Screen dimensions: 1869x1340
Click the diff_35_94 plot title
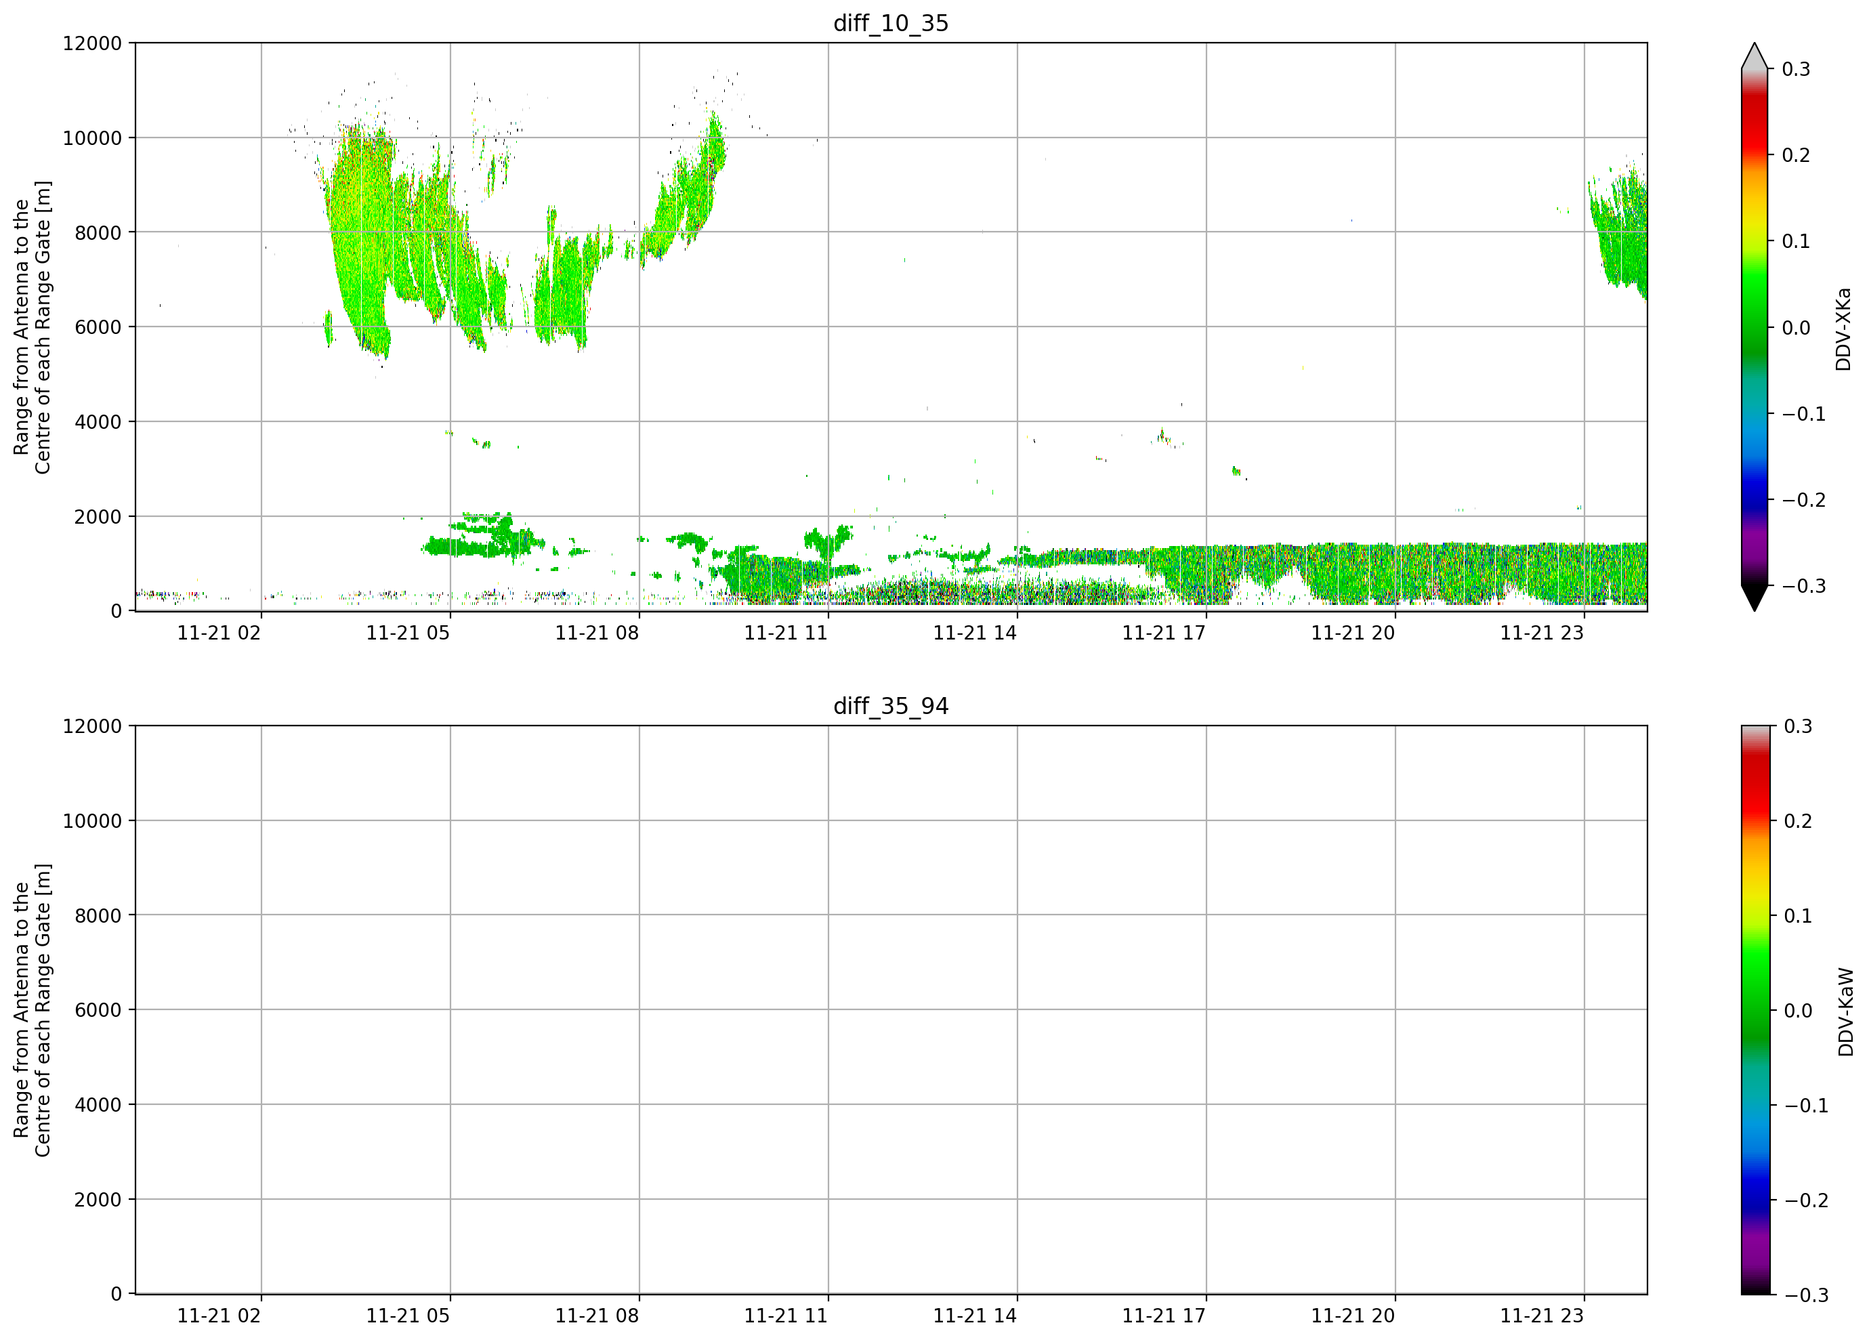pyautogui.click(x=891, y=707)
